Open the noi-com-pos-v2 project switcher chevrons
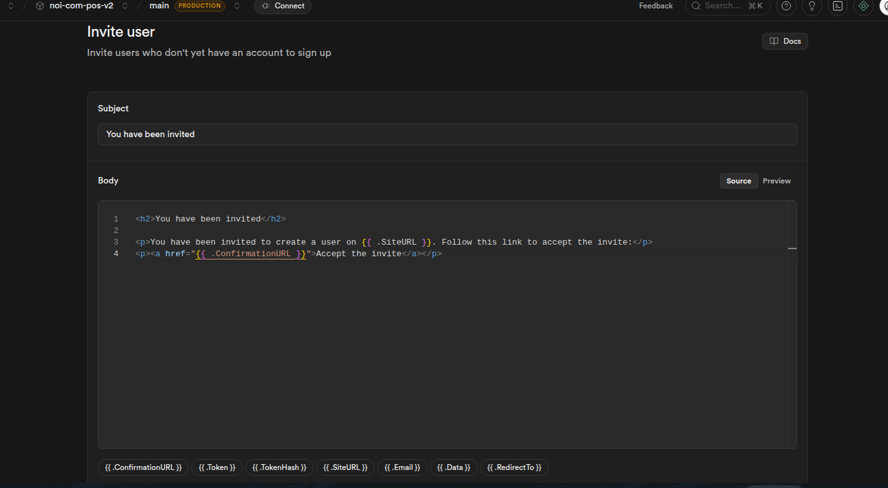This screenshot has height=488, width=888. [124, 6]
